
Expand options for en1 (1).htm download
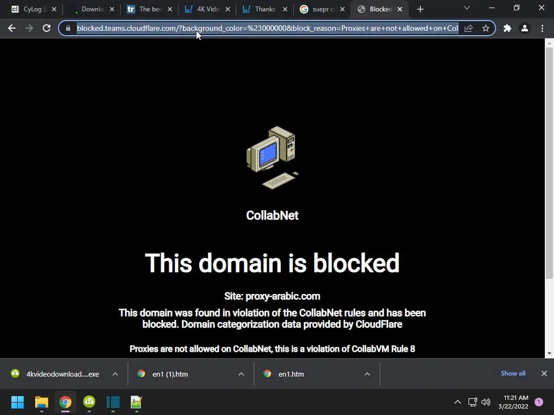click(x=241, y=374)
